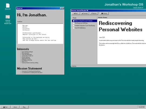Click the document icon beside Rediscovering Personal Websites
The height and width of the screenshot is (109, 146).
pyautogui.click(x=74, y=21)
